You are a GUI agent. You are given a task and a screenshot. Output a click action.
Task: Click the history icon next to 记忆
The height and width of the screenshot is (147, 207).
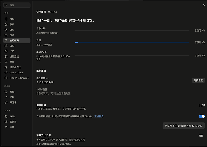click(6, 51)
